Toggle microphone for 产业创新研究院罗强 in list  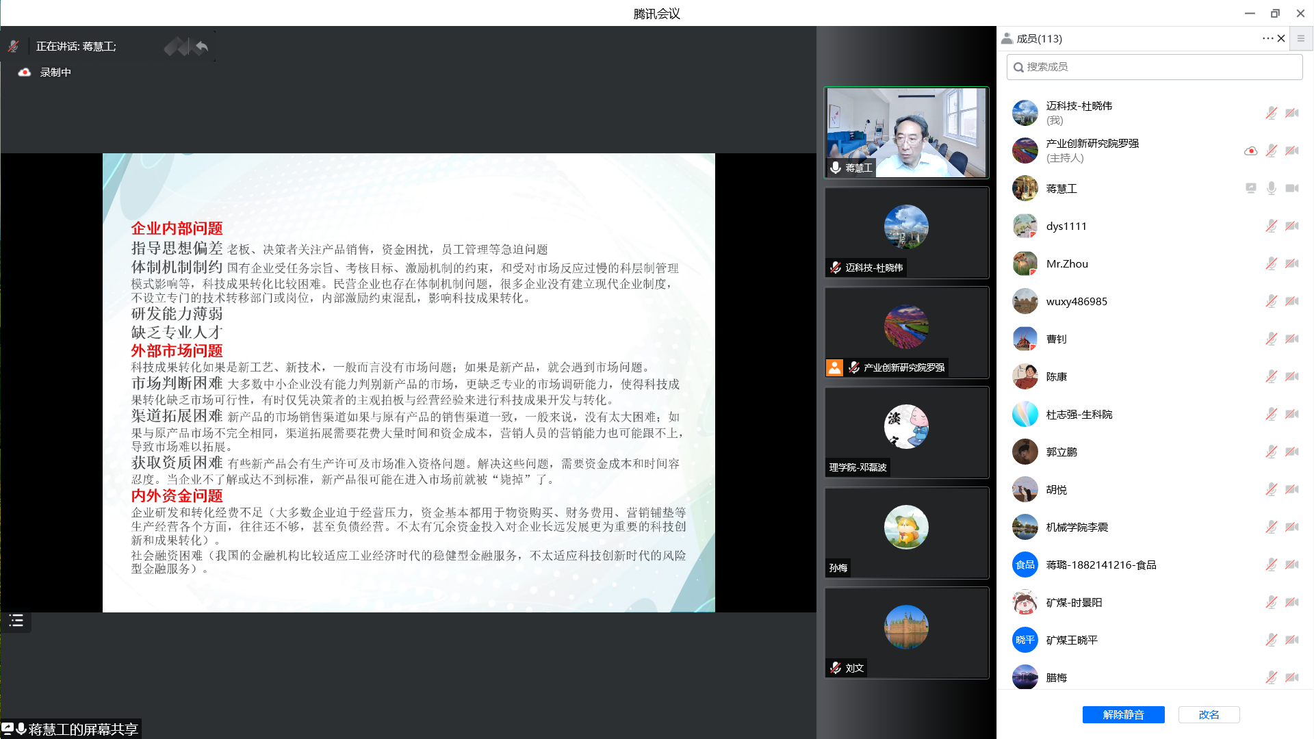pos(1271,151)
